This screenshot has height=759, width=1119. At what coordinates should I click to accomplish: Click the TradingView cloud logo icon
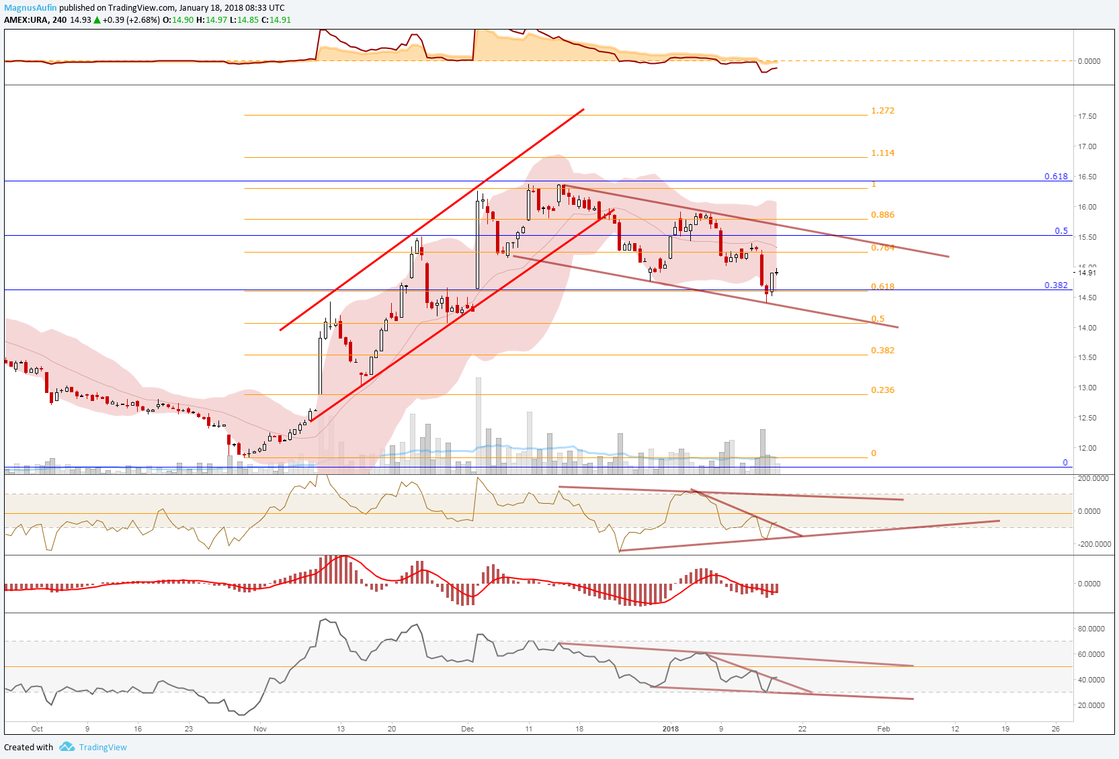tap(66, 746)
